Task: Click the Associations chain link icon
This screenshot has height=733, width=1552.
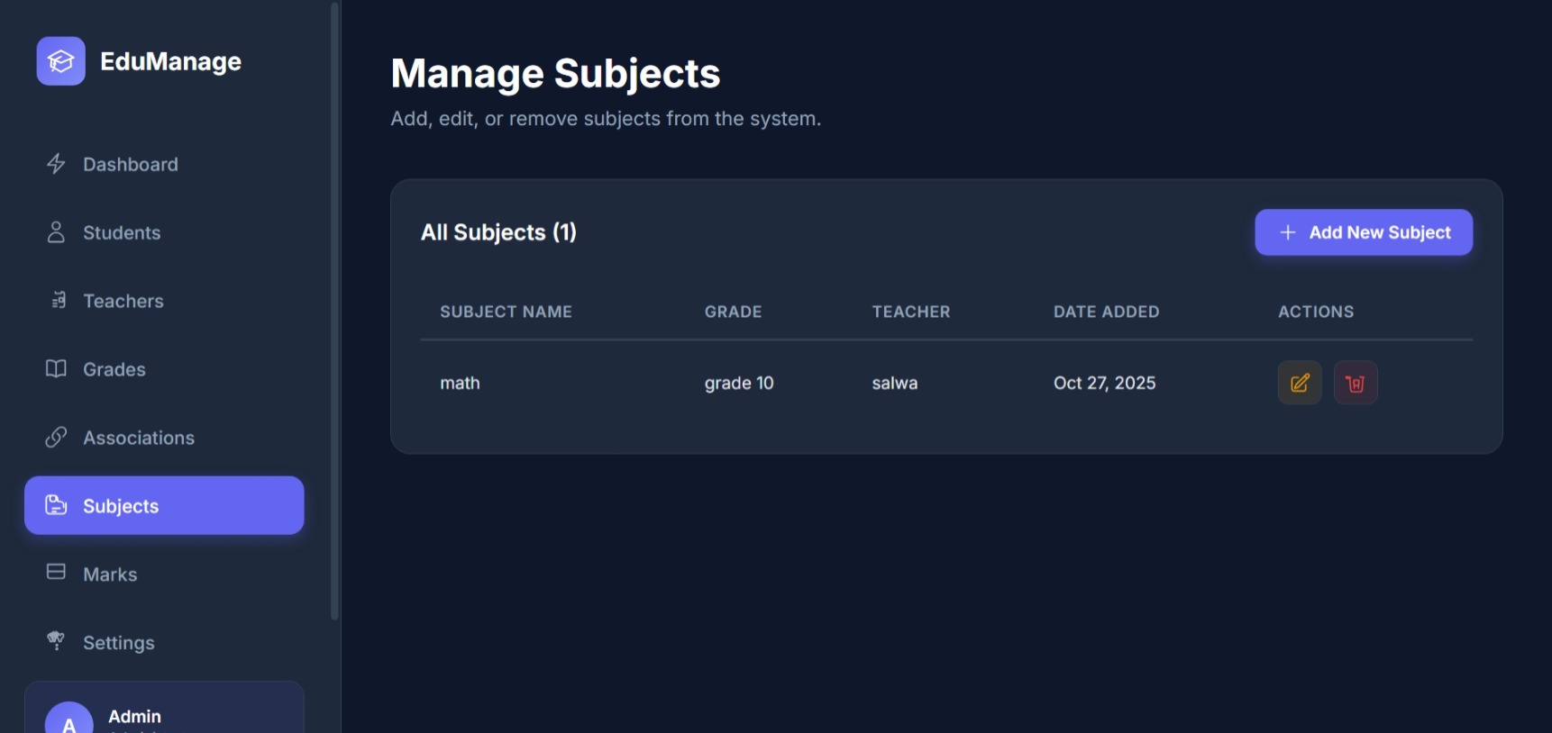Action: point(56,438)
